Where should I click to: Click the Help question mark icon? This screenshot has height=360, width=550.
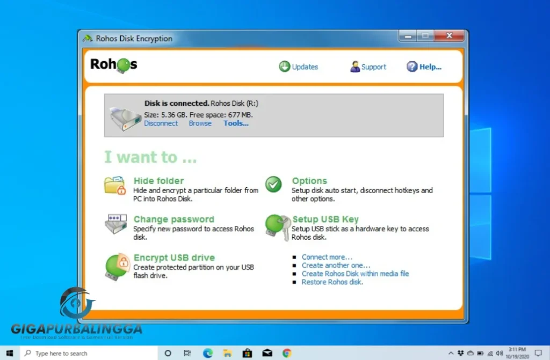pyautogui.click(x=411, y=66)
